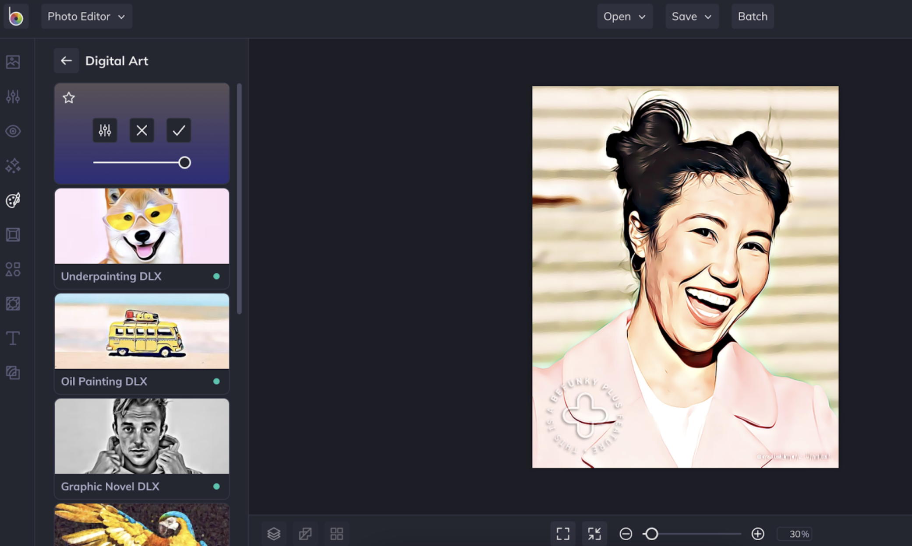Open the Edit adjustments sliders sidebar icon
The width and height of the screenshot is (912, 546).
[13, 96]
